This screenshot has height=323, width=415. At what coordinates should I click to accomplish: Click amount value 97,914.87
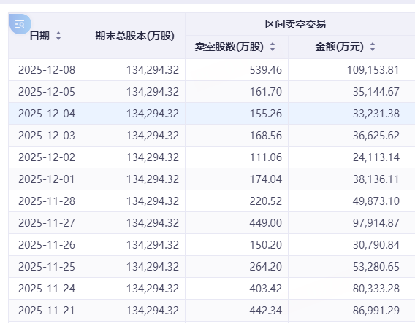point(376,223)
